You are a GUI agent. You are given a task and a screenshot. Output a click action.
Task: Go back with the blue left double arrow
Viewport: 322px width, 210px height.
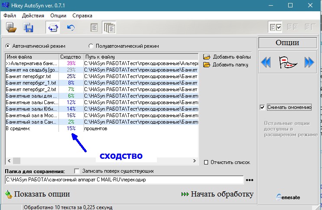click(266, 62)
